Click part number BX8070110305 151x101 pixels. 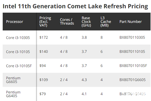pos(132,38)
